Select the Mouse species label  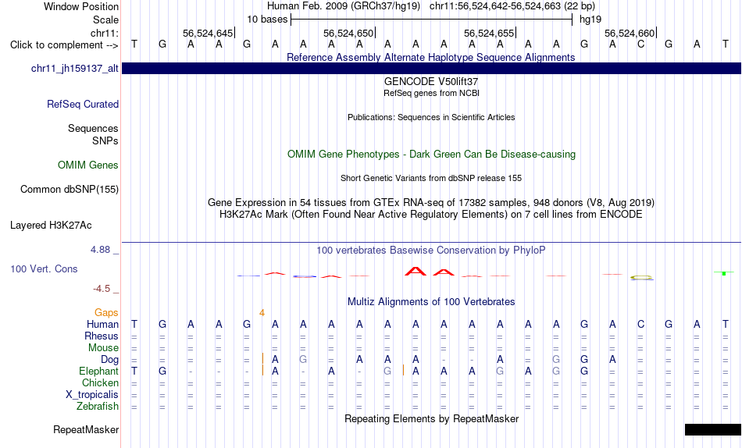click(x=103, y=348)
